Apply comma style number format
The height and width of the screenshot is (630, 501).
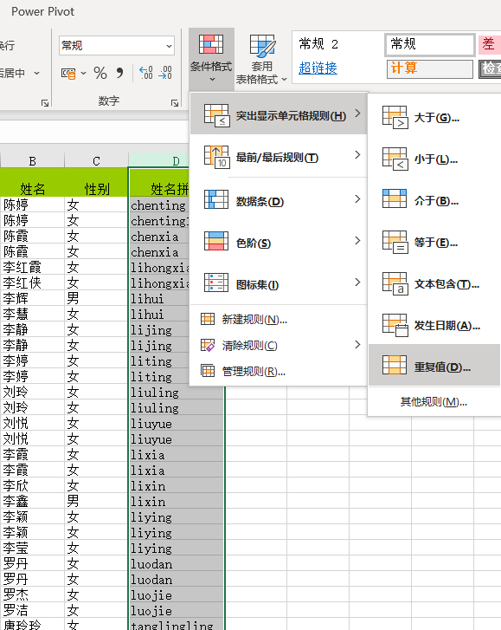(119, 73)
